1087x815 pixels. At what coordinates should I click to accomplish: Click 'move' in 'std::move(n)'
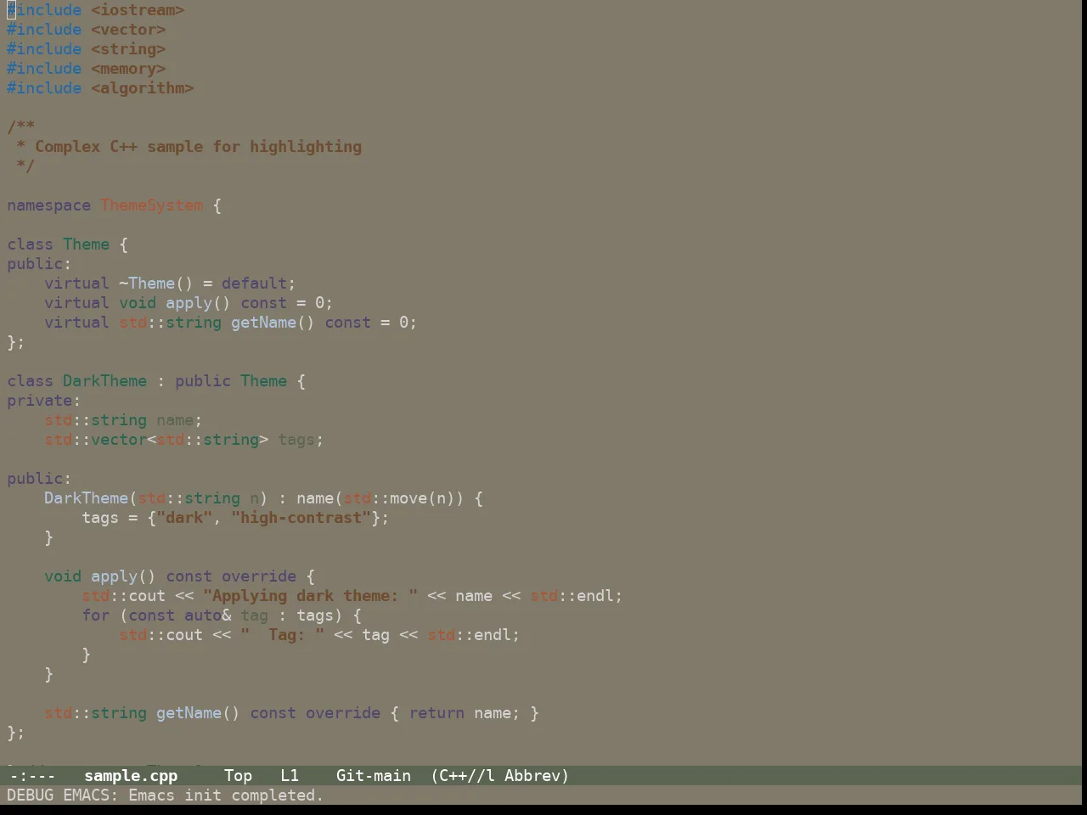click(x=408, y=498)
